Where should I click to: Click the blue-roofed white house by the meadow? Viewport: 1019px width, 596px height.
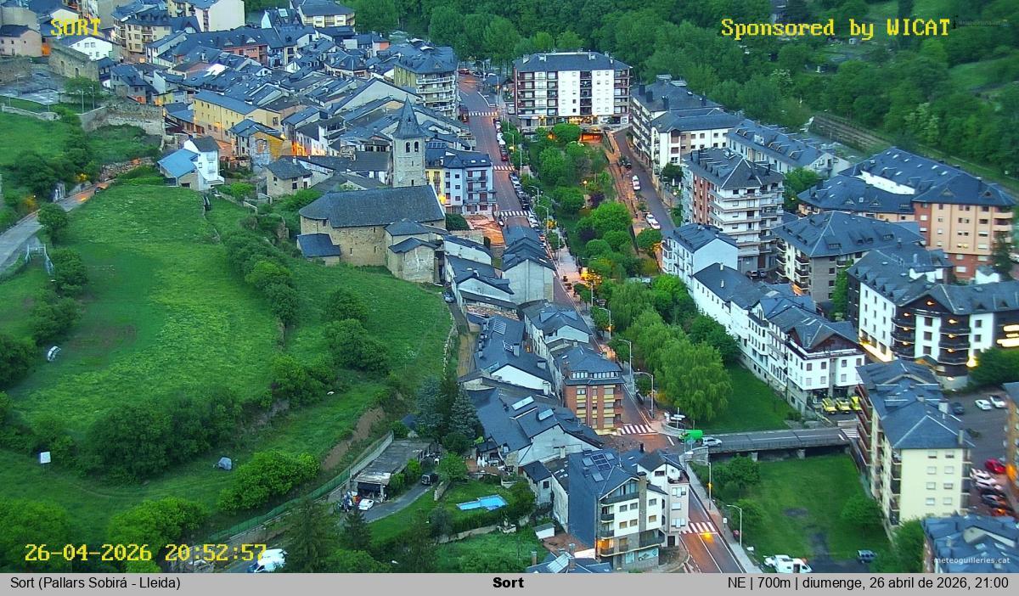point(192,163)
